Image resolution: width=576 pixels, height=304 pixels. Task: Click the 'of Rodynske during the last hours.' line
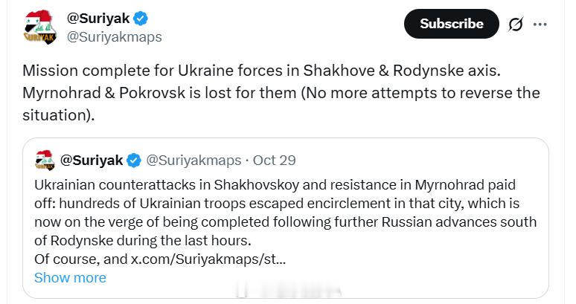143,241
